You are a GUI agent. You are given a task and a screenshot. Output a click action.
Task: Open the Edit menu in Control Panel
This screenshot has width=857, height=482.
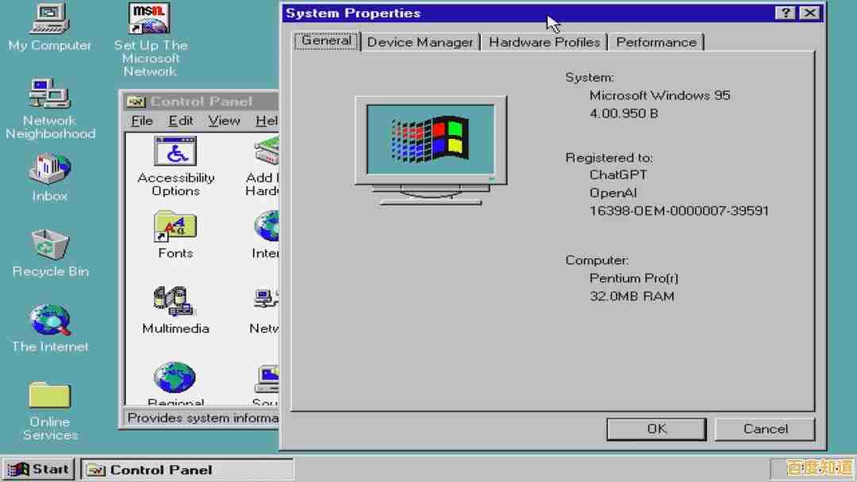click(x=180, y=120)
